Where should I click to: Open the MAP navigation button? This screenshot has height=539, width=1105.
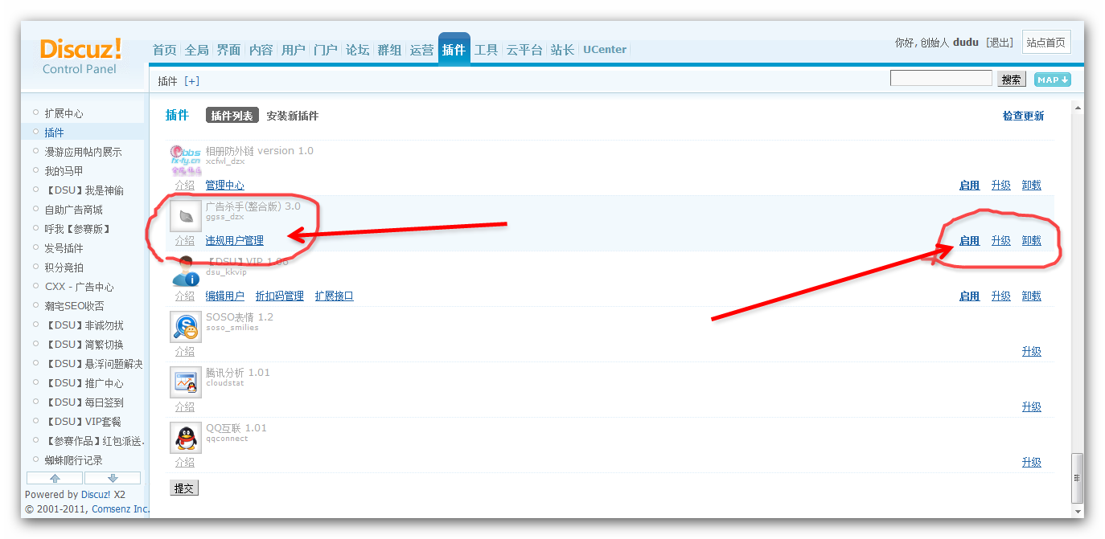(x=1053, y=80)
